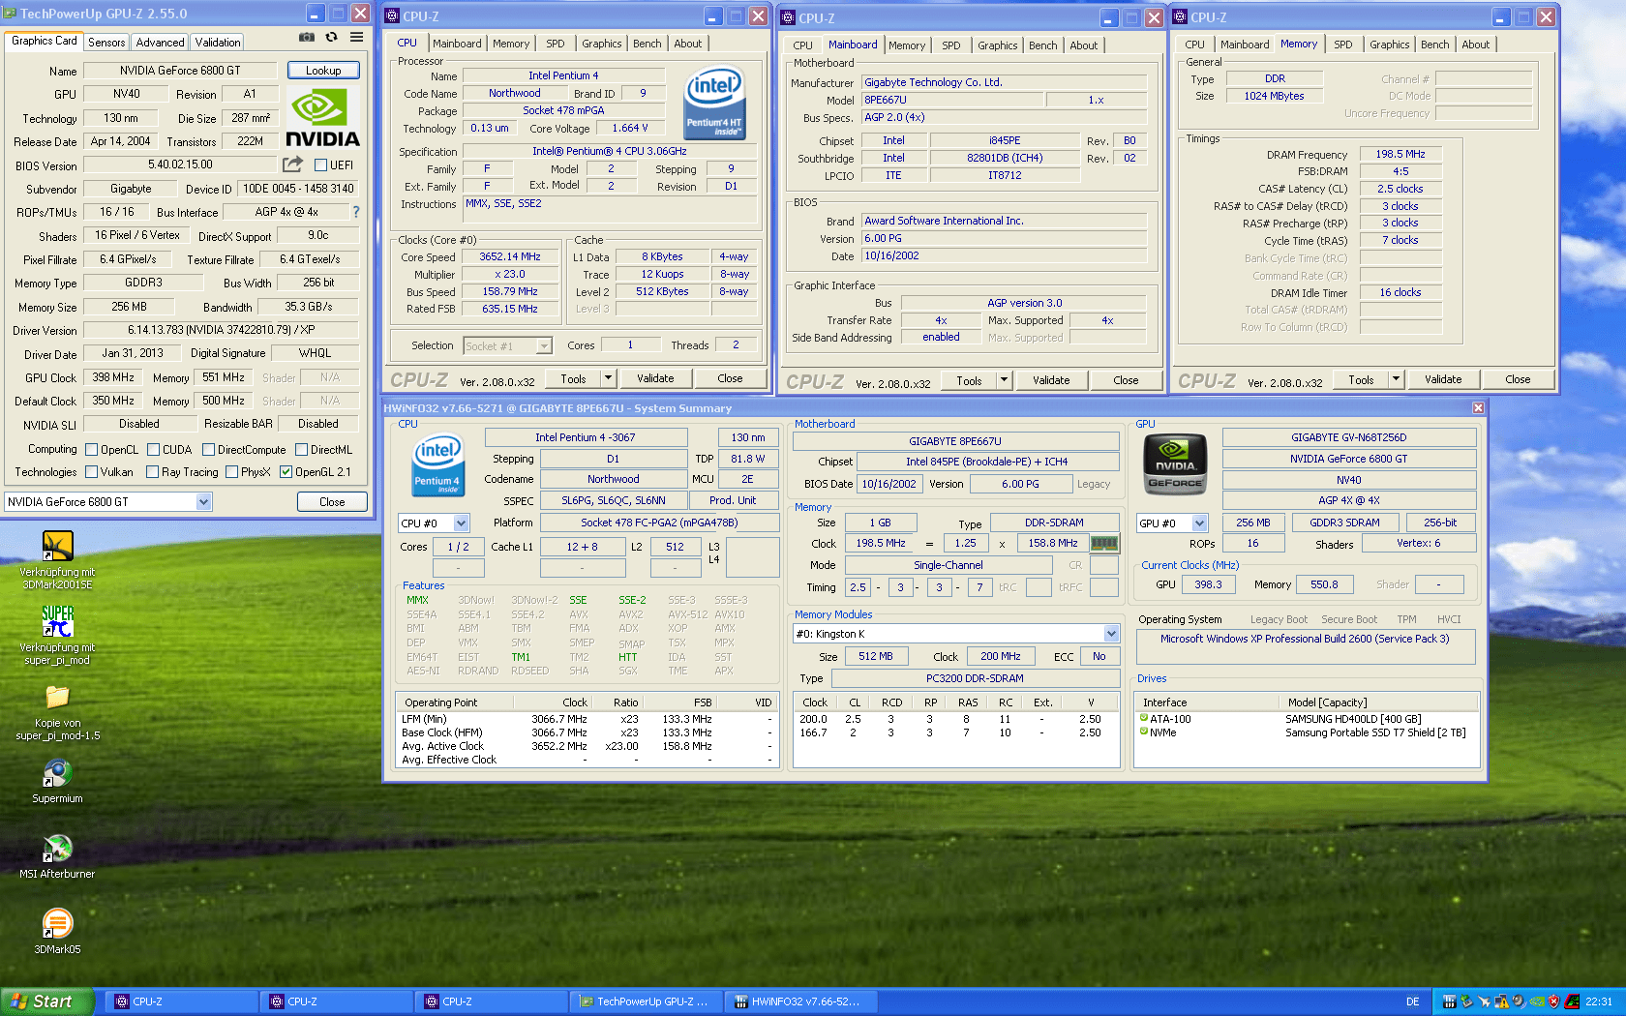Toggle the UEFI checkbox

coord(320,165)
